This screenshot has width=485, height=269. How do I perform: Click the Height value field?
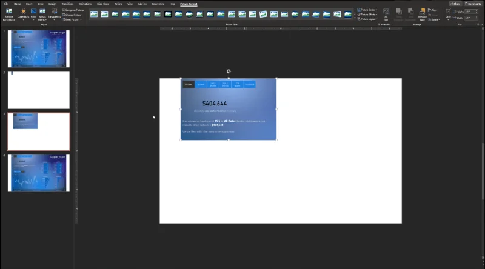pyautogui.click(x=469, y=12)
